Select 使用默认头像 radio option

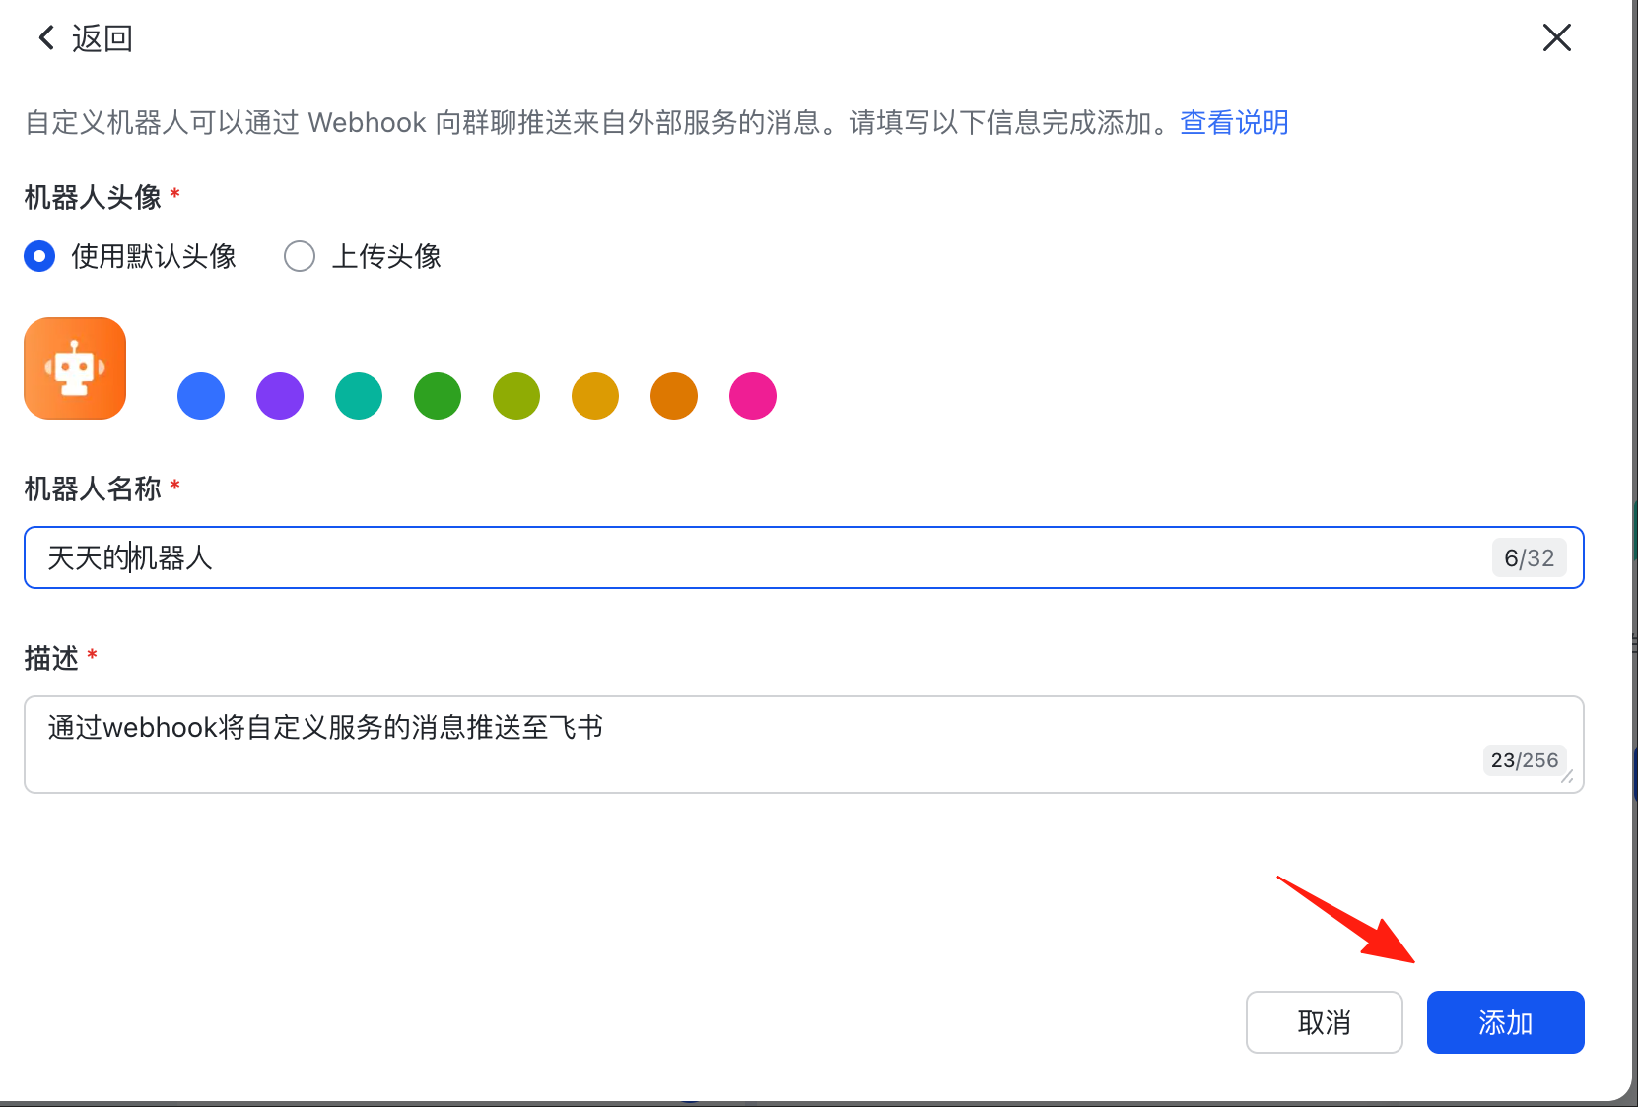(x=39, y=256)
